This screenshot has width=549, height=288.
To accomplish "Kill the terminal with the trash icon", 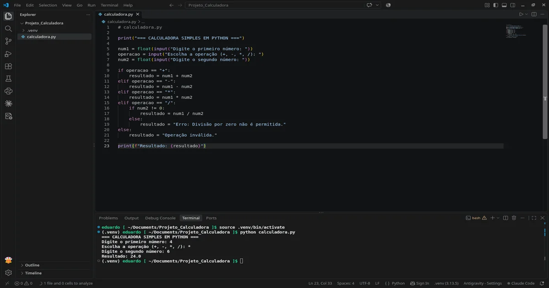I will [514, 218].
